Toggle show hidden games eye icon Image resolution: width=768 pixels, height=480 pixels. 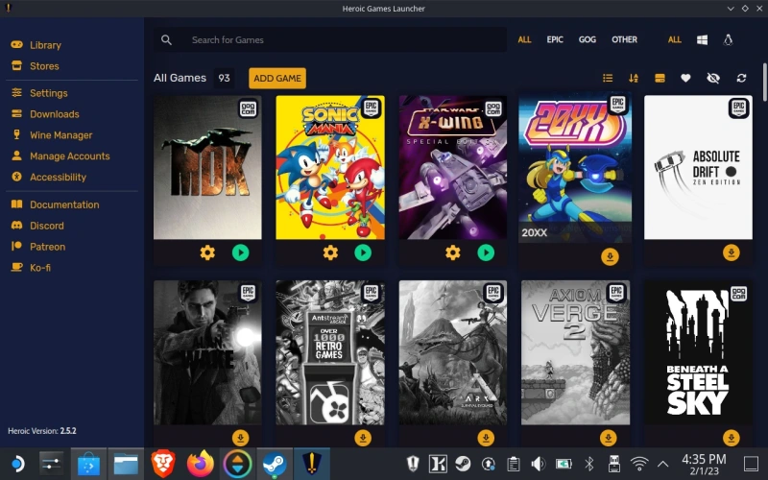pos(712,78)
